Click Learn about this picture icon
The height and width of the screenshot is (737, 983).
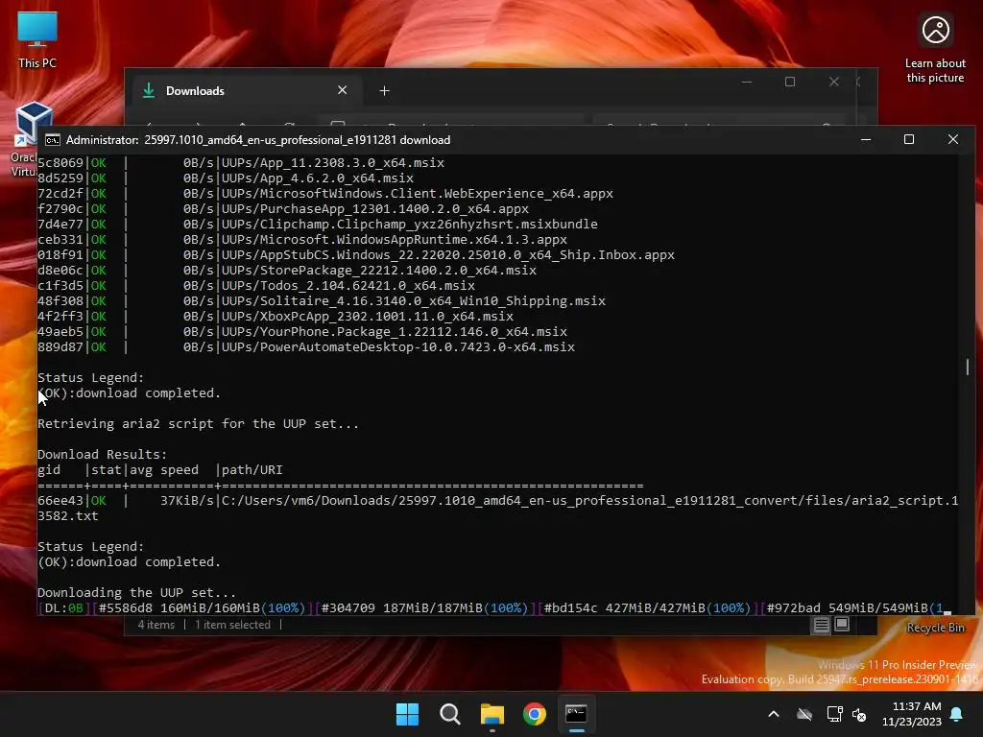coord(935,48)
